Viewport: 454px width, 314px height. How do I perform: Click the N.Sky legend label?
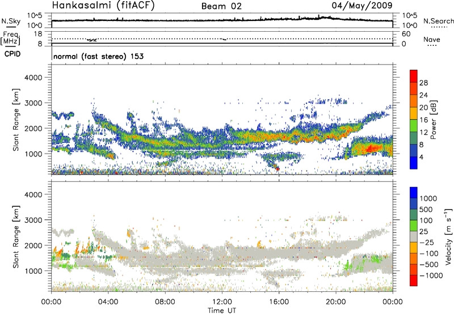pyautogui.click(x=11, y=21)
